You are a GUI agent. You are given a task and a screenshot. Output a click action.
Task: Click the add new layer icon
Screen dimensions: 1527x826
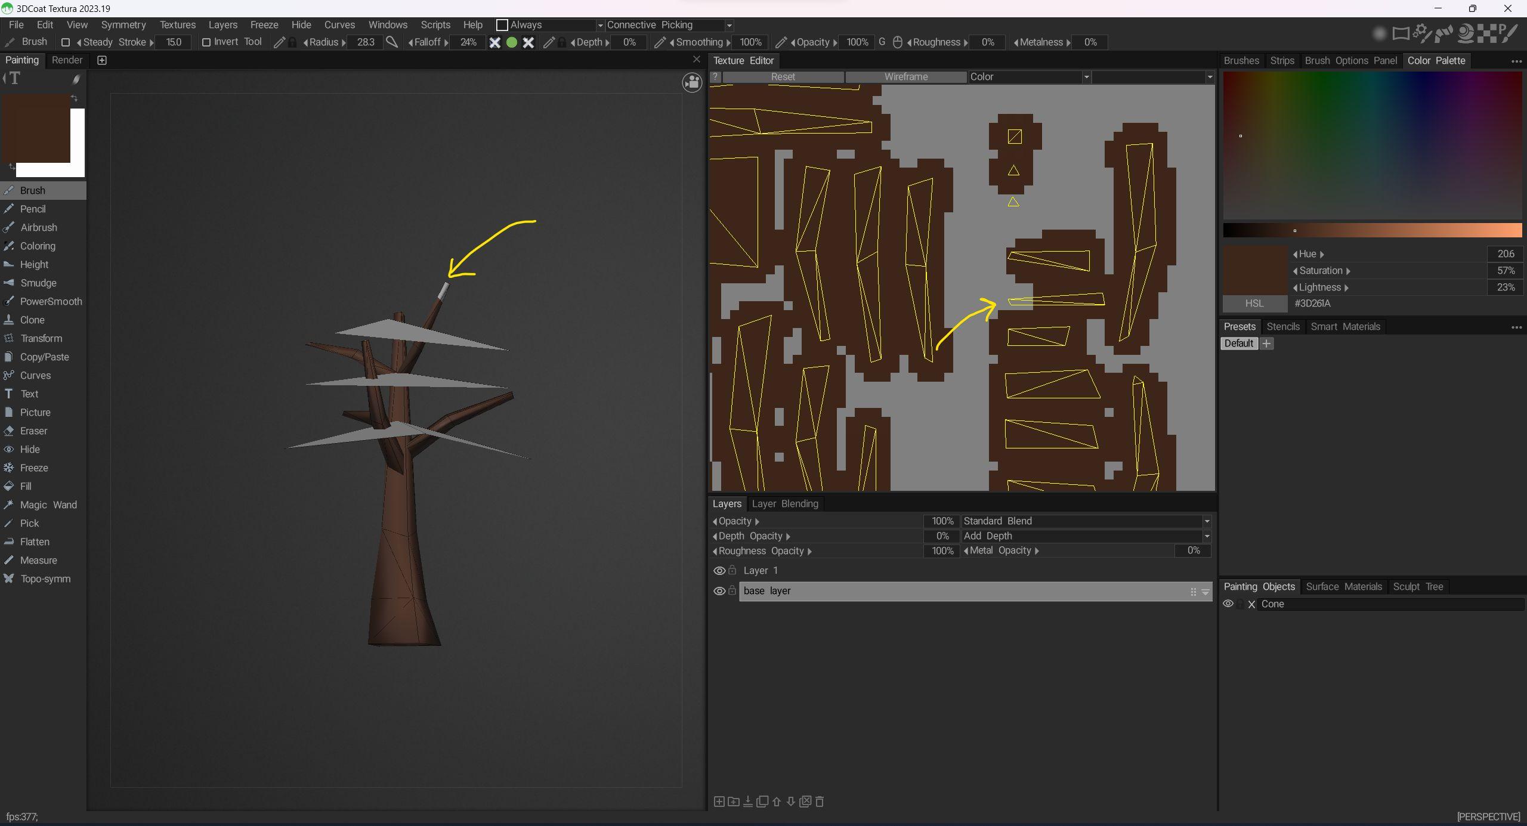click(x=719, y=802)
